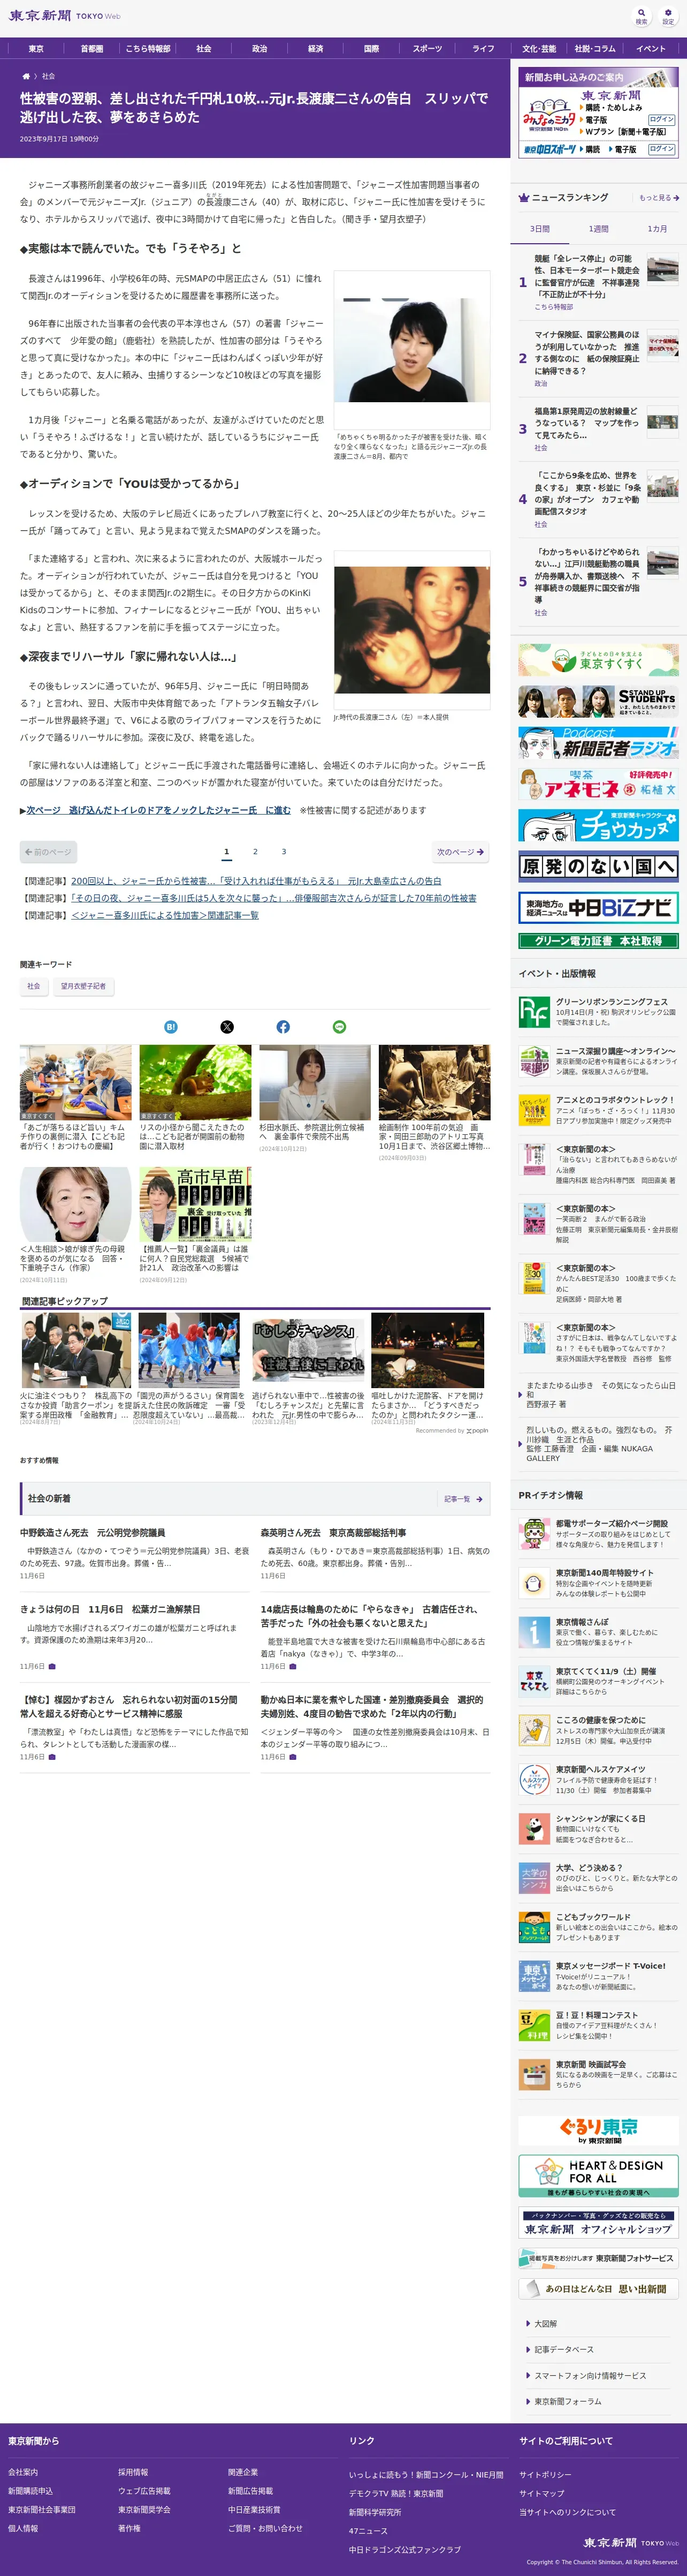Click the 東京新聞ヘルスケアメイツ icon
687x2576 pixels.
533,1780
